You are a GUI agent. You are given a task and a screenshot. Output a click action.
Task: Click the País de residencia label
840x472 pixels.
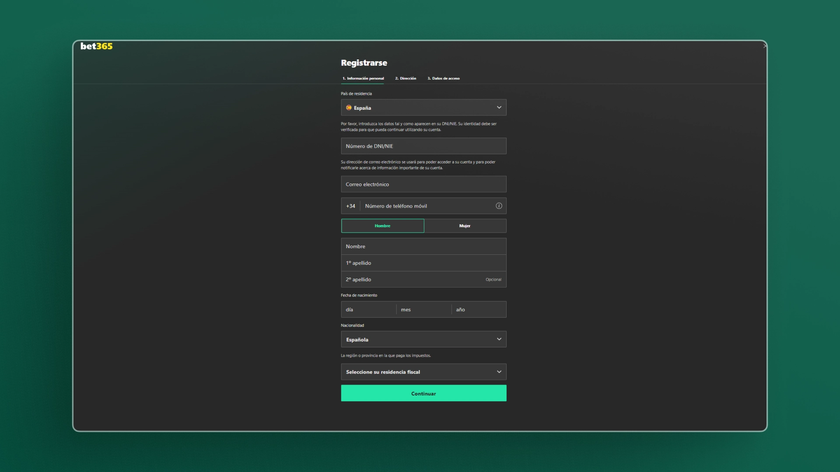tap(356, 94)
